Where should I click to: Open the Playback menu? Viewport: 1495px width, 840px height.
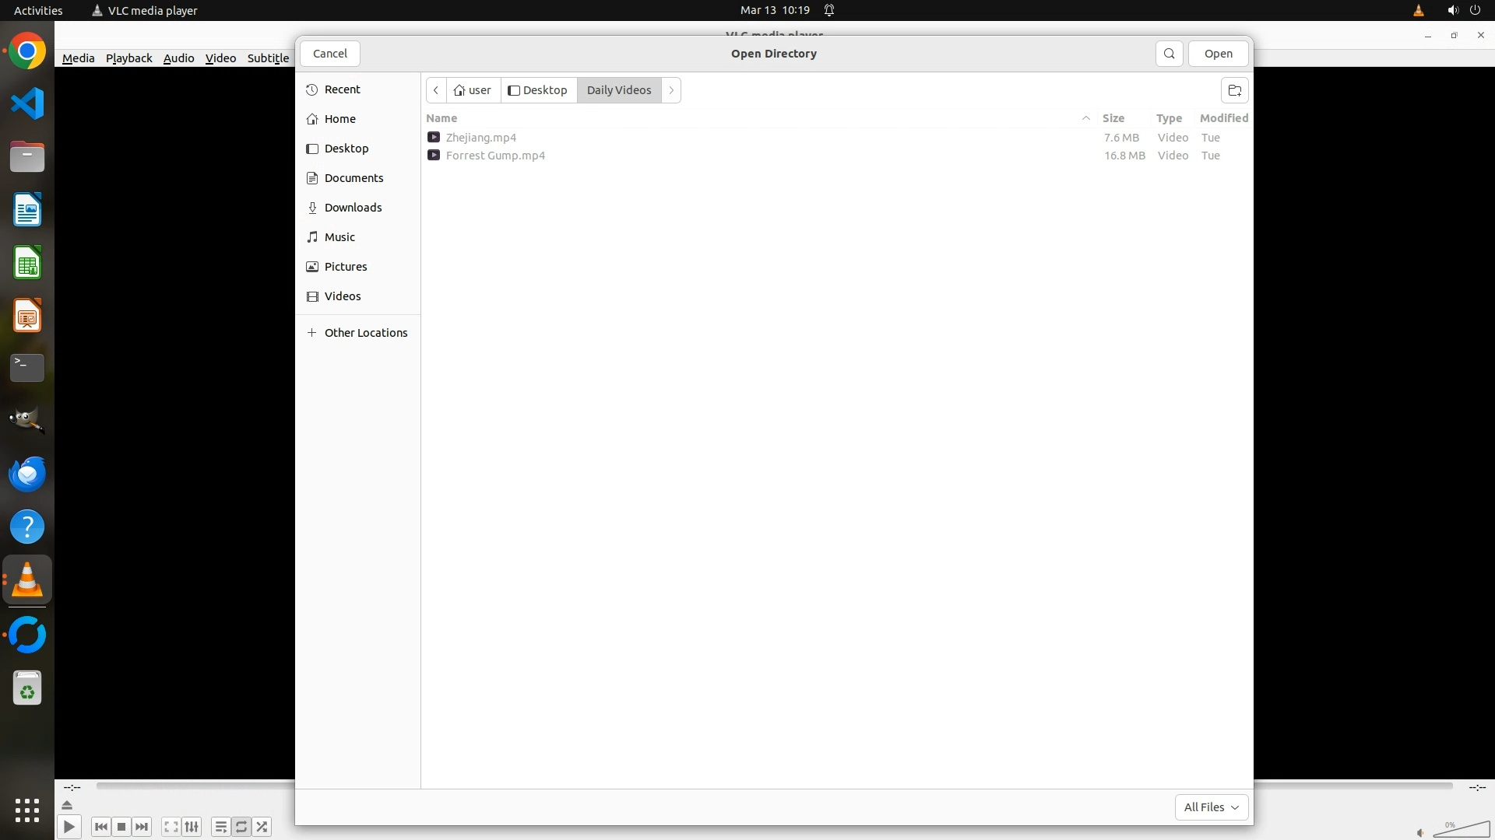(x=128, y=58)
